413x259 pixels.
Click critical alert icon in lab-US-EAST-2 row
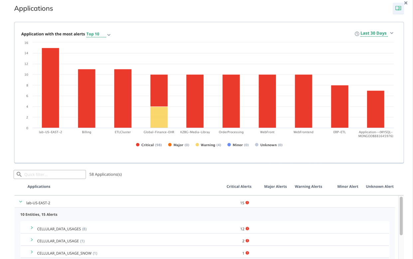click(x=247, y=202)
